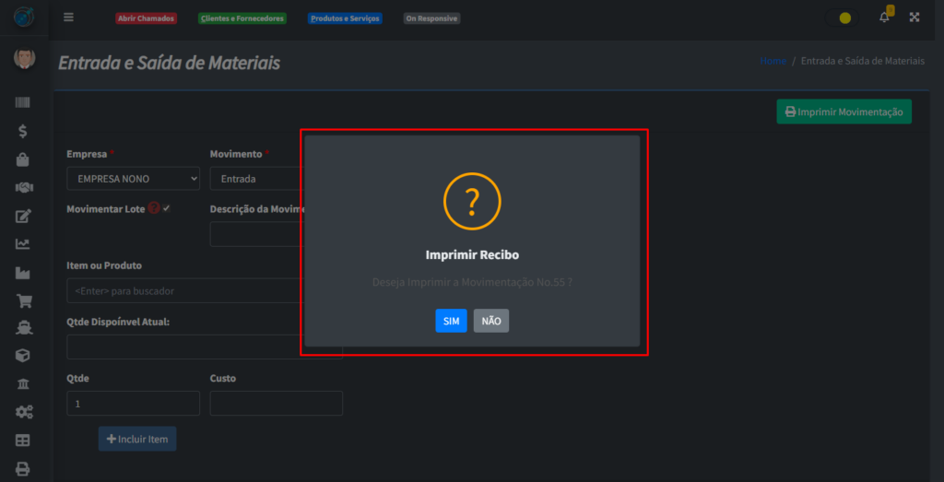Click the handshake icon in sidebar
Screen dimensions: 944x482
click(x=23, y=187)
